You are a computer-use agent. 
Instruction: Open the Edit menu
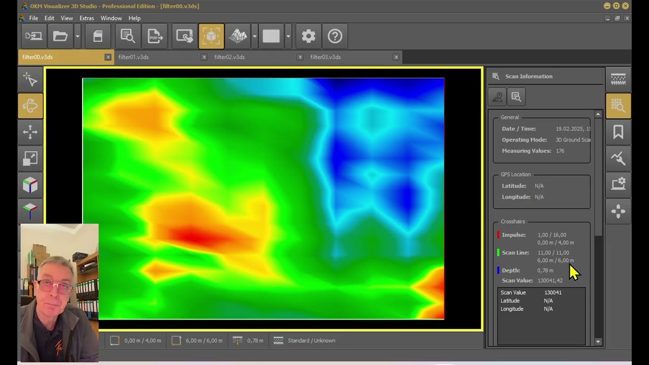[49, 18]
